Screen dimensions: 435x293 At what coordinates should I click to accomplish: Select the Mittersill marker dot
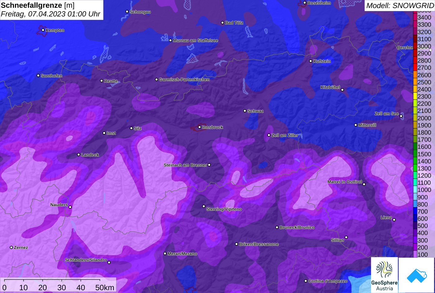point(356,125)
